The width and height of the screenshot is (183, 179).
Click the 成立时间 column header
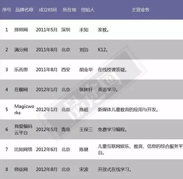pos(48,10)
